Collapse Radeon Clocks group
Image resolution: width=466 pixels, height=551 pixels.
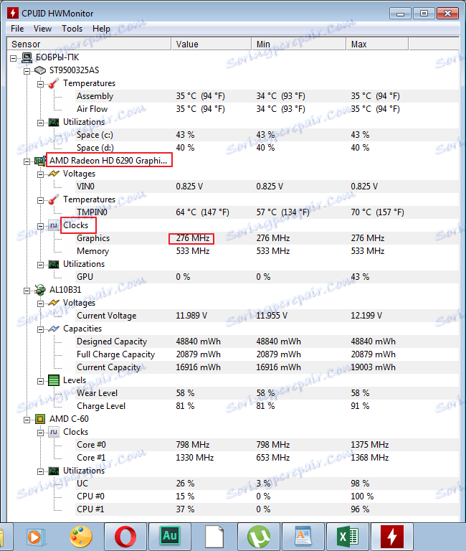41,226
